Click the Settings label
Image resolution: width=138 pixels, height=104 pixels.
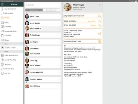[7, 64]
